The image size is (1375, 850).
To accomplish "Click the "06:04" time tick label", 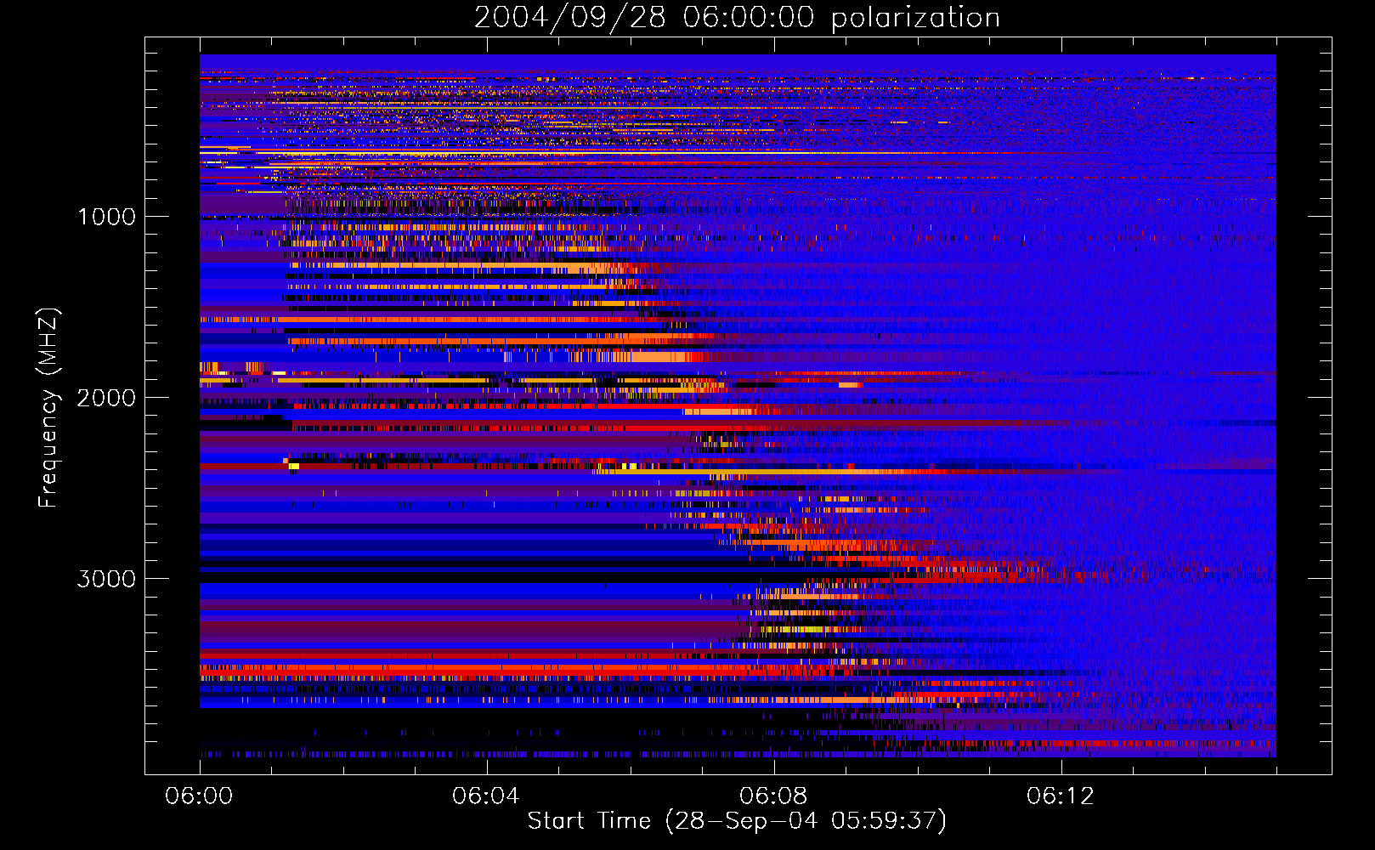I will (x=486, y=796).
